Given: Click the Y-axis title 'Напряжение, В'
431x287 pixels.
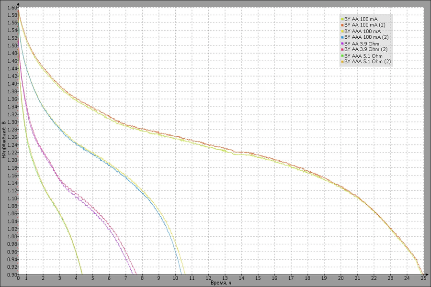Looking at the screenshot, I should (3, 139).
